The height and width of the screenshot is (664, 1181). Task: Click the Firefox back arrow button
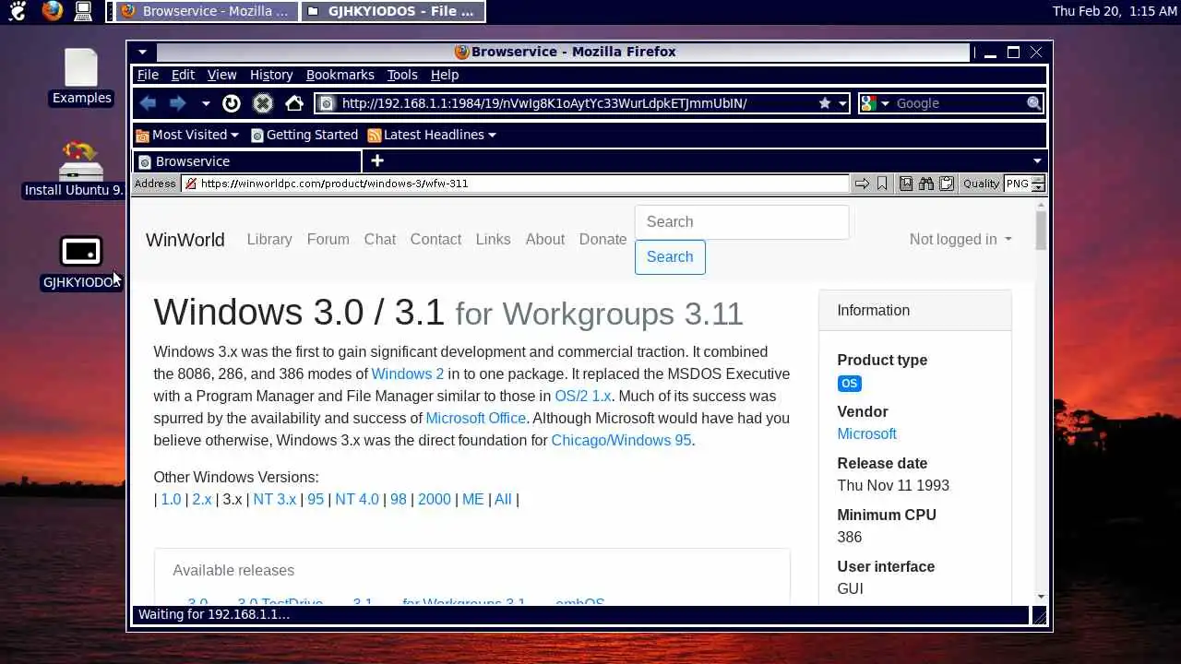[x=149, y=103]
